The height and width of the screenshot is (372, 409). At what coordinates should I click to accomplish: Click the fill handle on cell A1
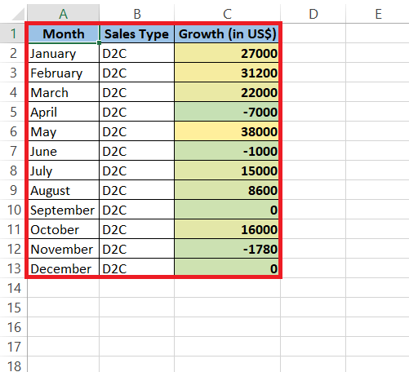pos(99,42)
